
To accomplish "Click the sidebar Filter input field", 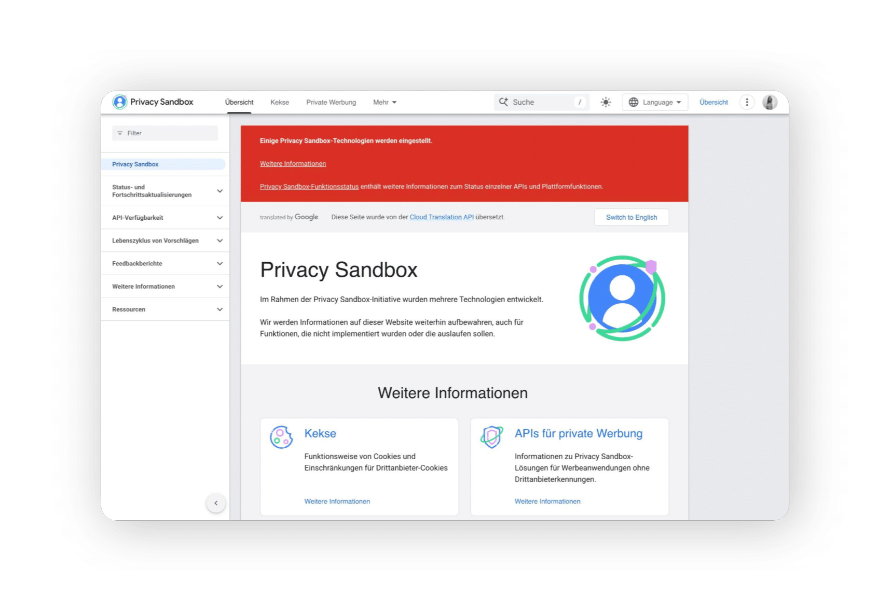I will point(165,133).
